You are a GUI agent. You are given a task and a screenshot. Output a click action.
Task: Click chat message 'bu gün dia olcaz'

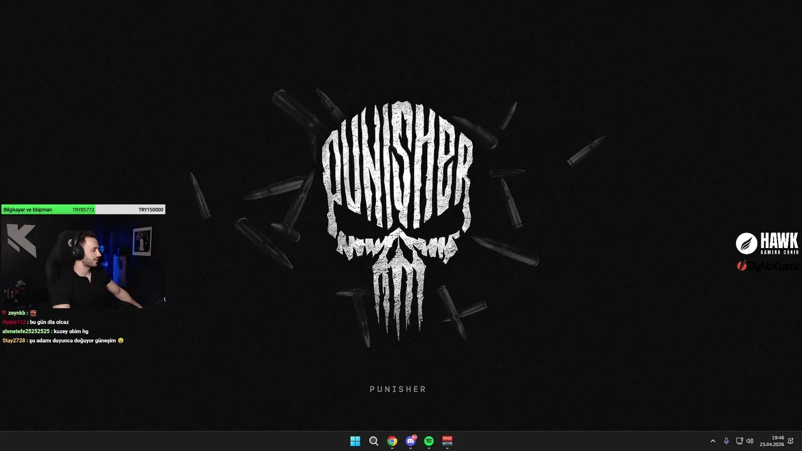(x=49, y=322)
